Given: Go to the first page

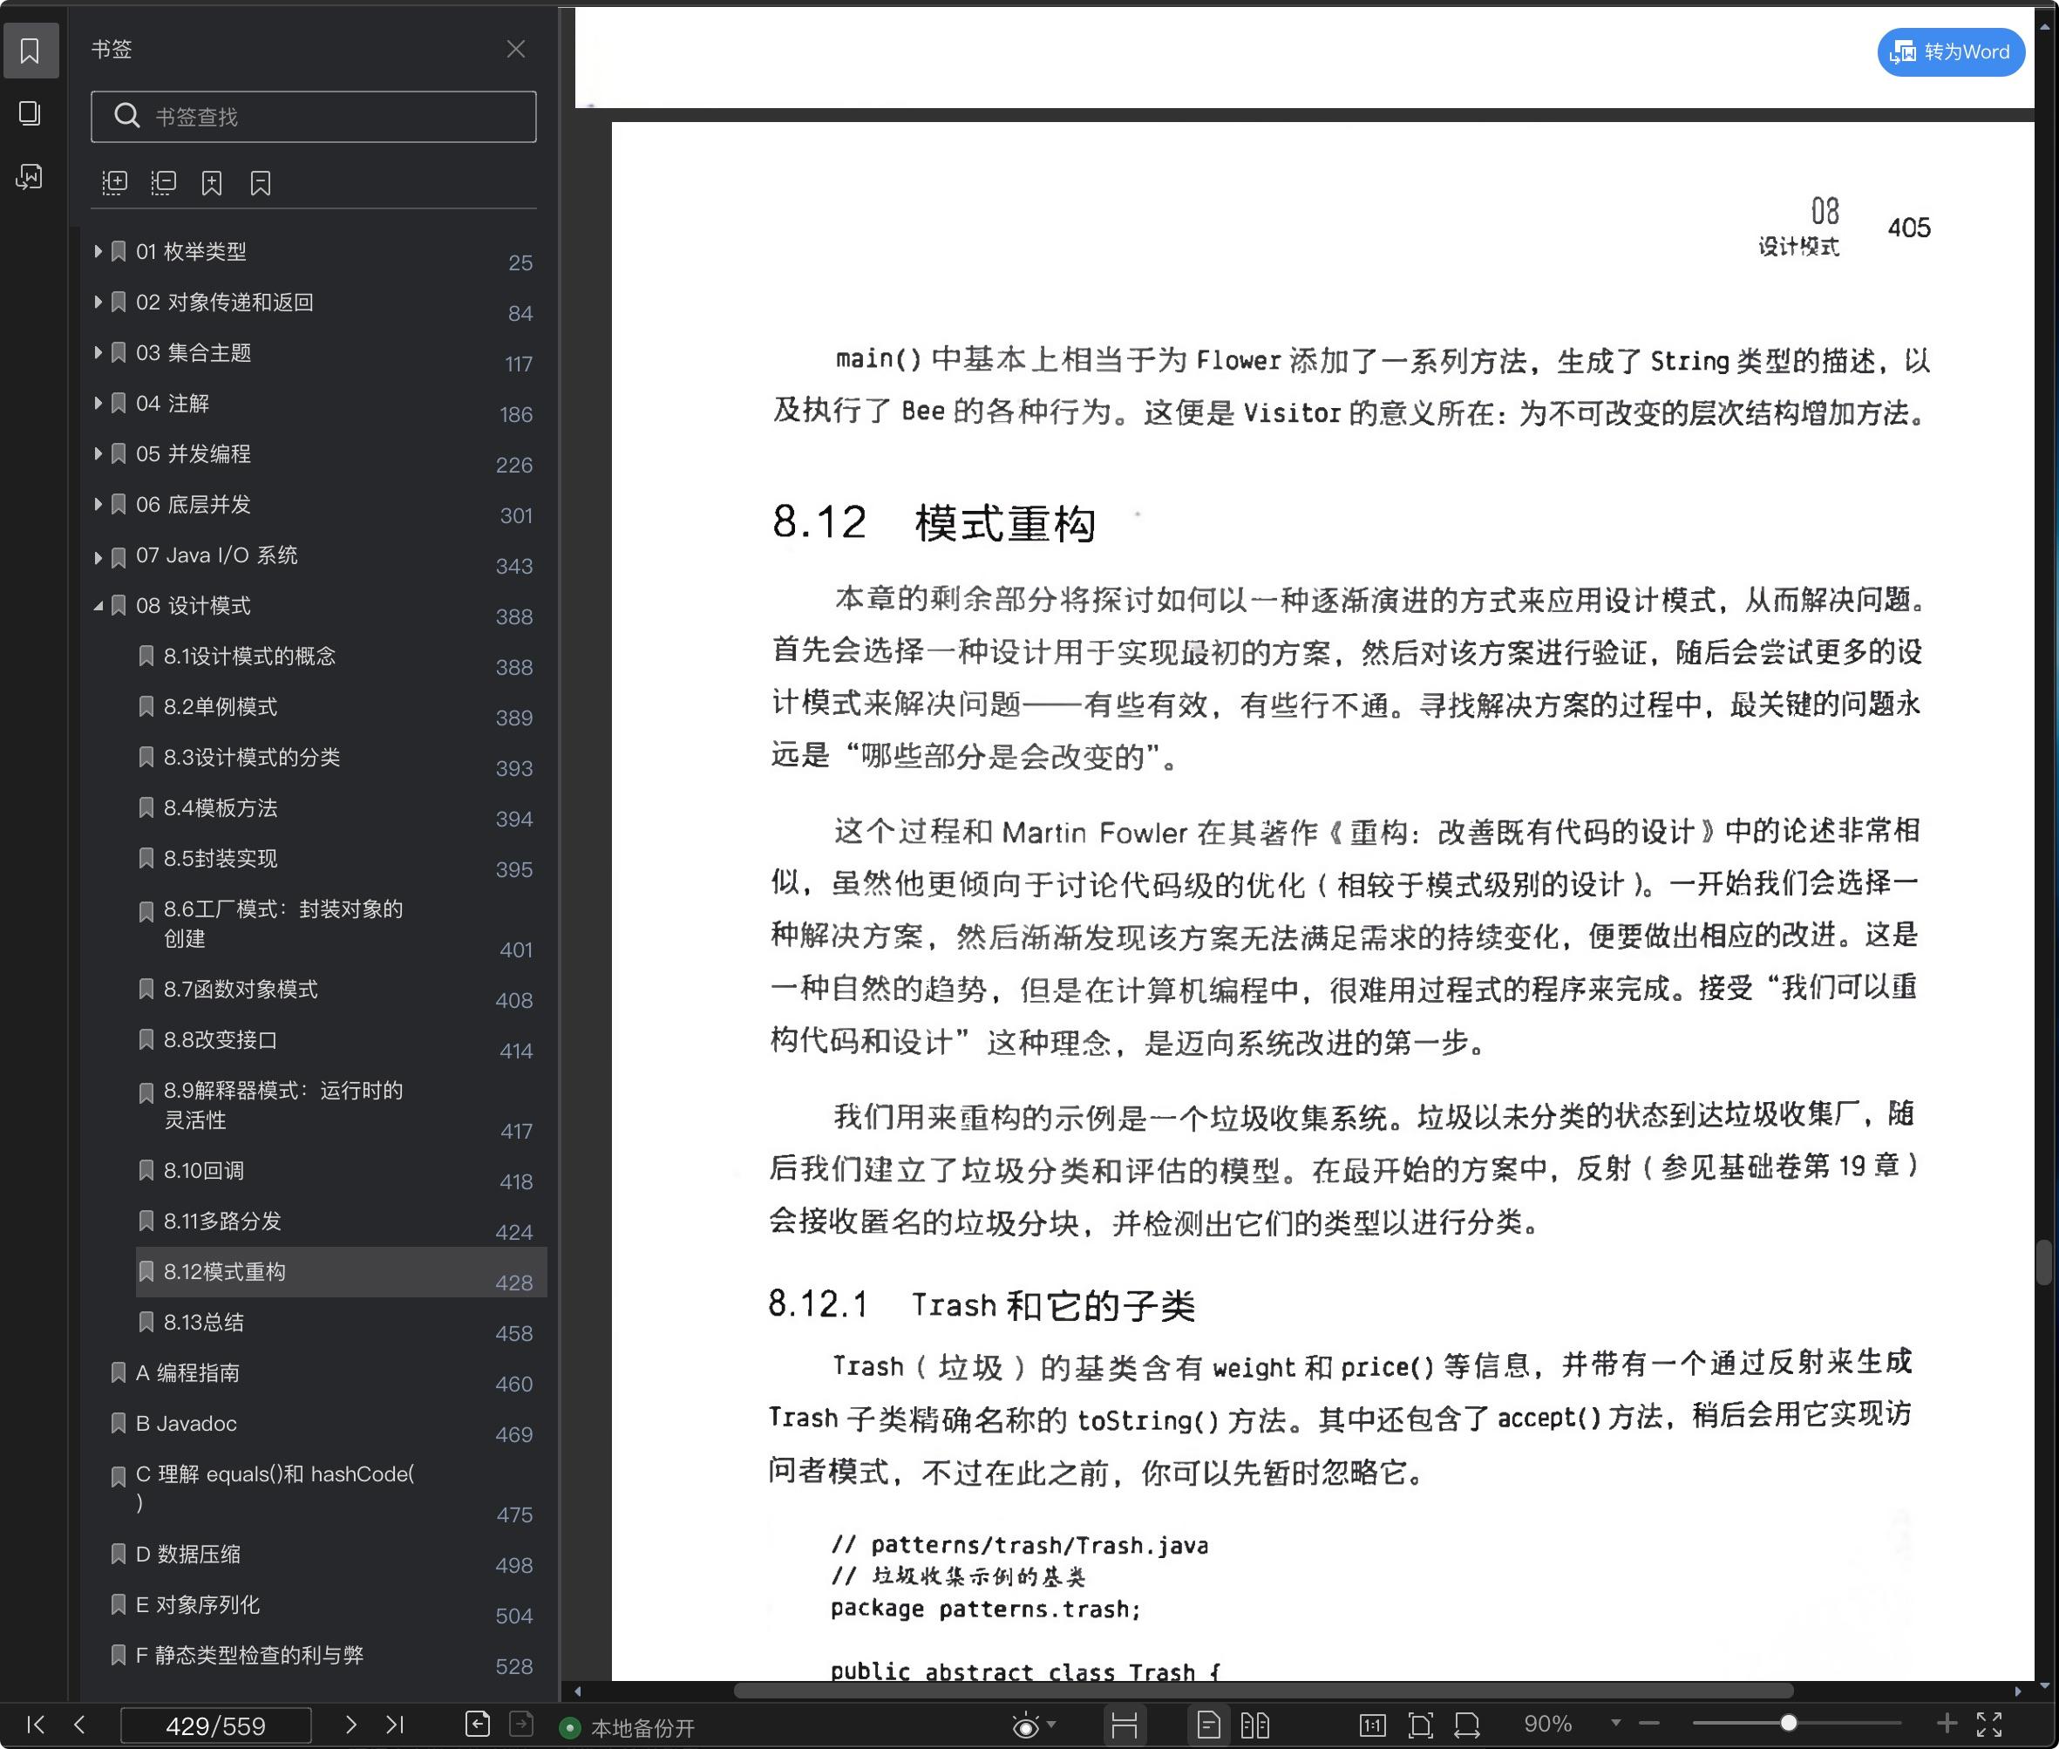Looking at the screenshot, I should click(x=36, y=1725).
